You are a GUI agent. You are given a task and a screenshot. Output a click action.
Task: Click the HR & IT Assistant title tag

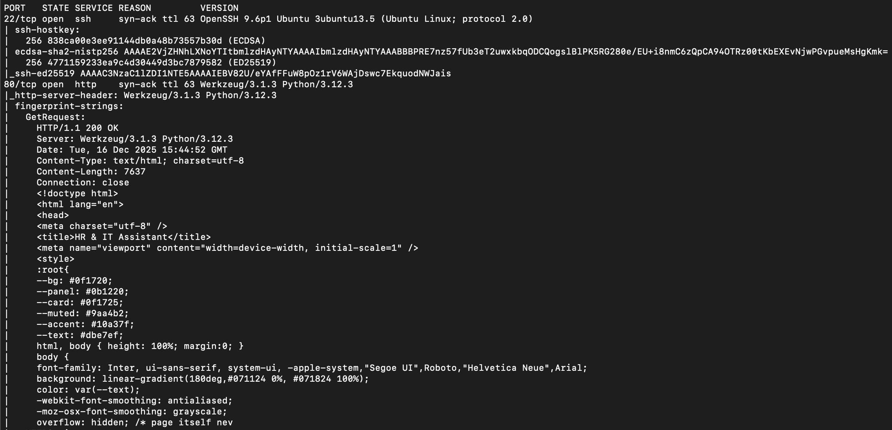click(x=124, y=237)
